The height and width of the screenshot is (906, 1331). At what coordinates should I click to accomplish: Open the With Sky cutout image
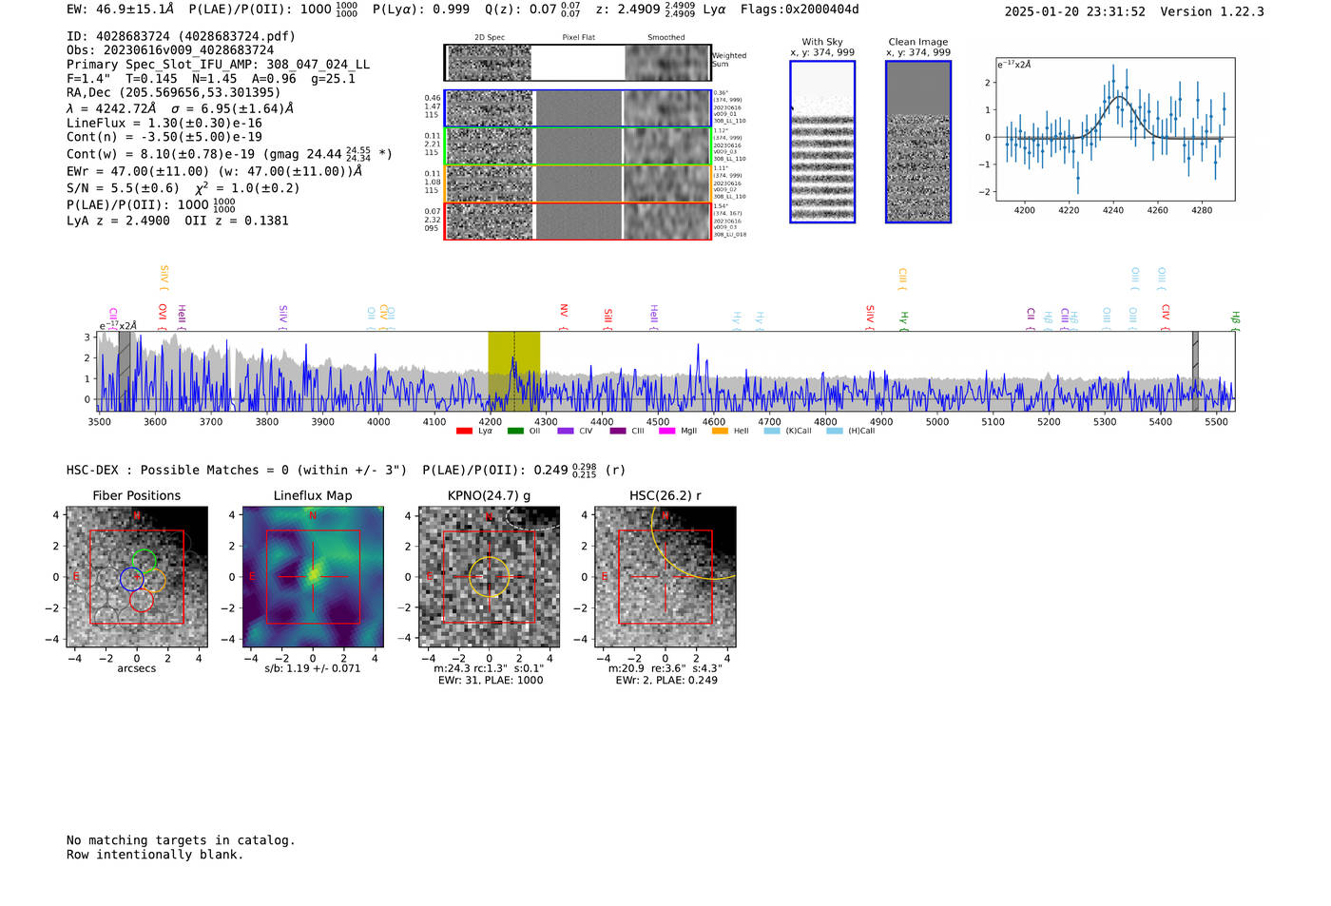[822, 142]
